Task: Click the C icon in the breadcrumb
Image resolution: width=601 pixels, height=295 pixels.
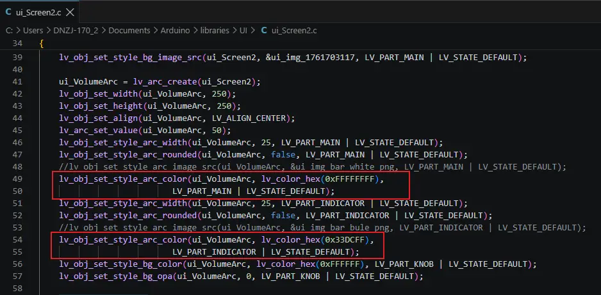Action: click(x=264, y=30)
